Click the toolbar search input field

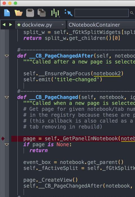pos(102,13)
